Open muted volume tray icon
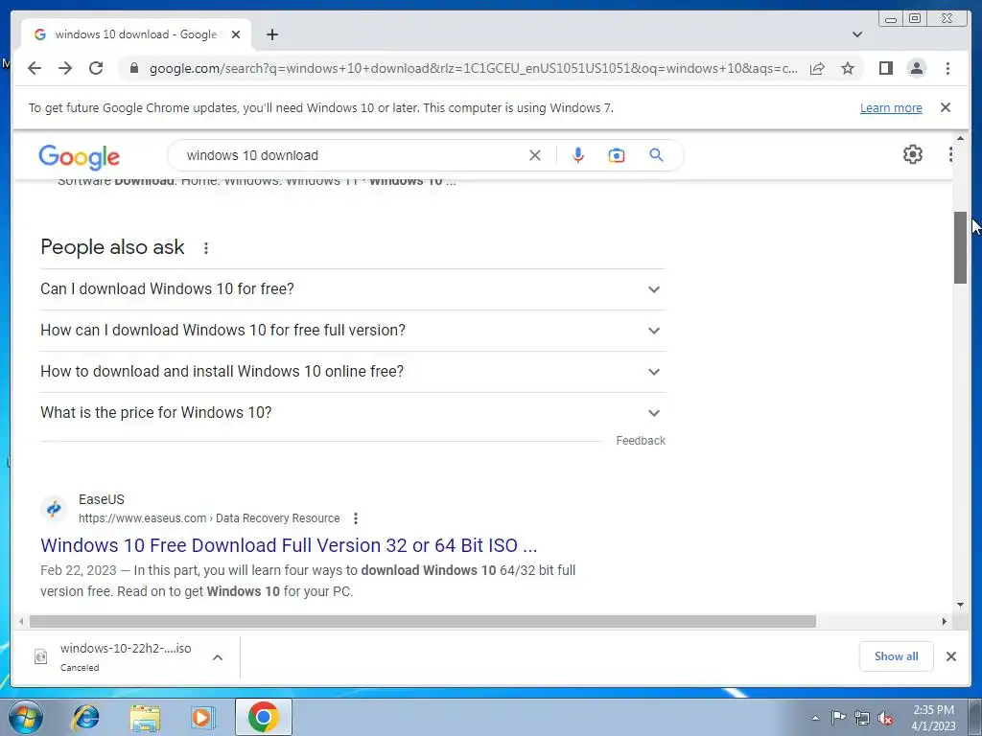Screen dimensions: 982x736 tap(885, 718)
